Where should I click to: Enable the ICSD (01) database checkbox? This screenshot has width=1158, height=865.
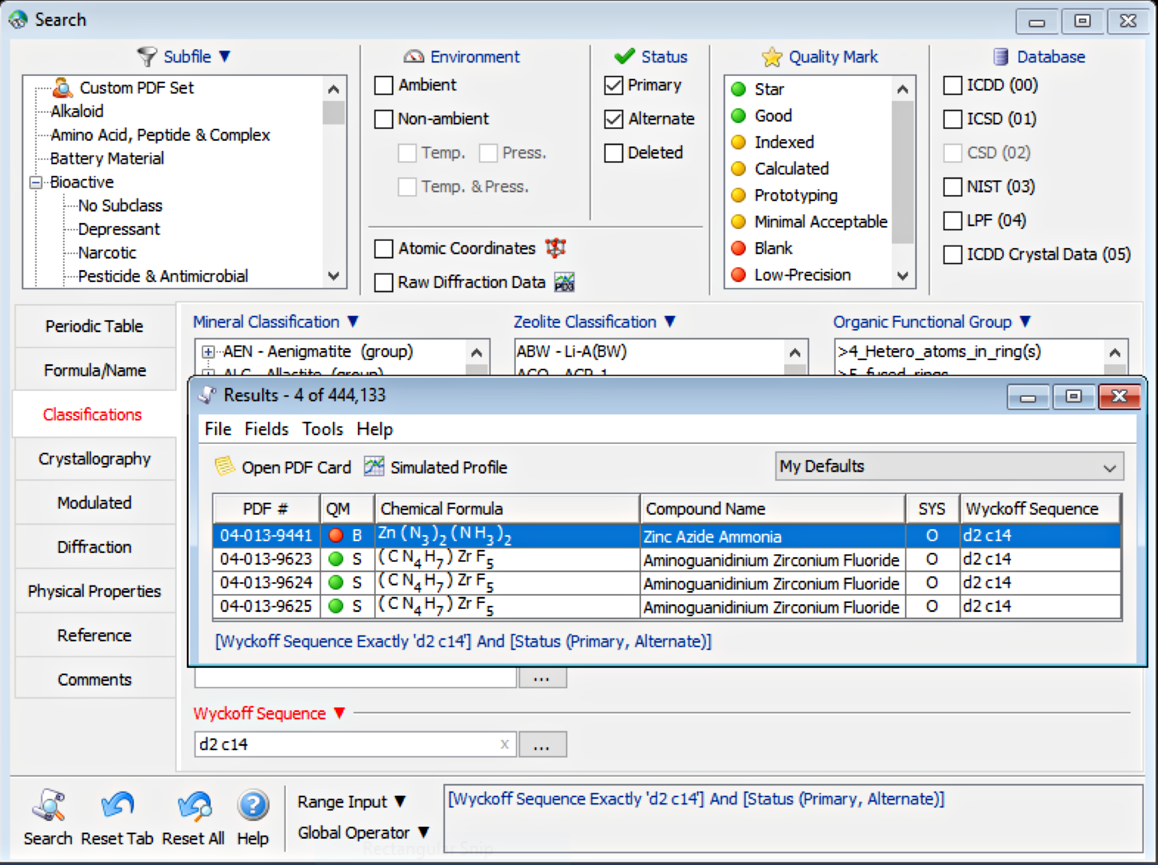click(x=953, y=119)
